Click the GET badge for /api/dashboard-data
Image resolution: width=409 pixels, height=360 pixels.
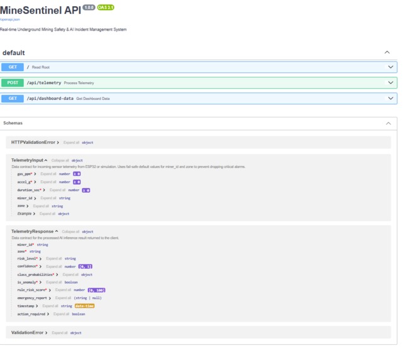click(x=13, y=99)
